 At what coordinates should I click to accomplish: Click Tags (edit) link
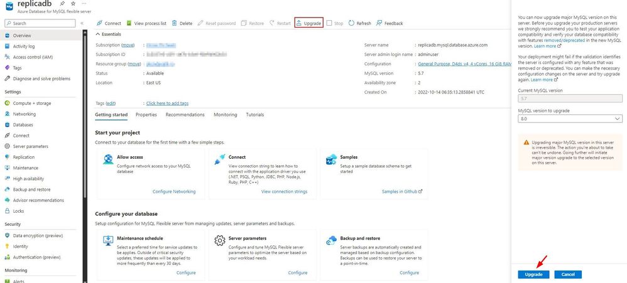point(111,104)
